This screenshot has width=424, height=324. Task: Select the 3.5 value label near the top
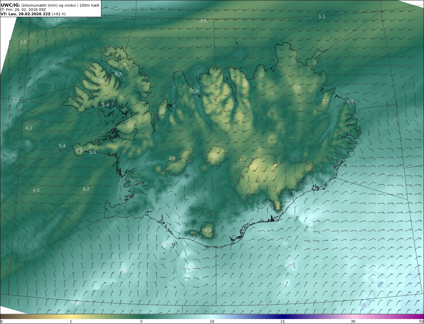[203, 21]
